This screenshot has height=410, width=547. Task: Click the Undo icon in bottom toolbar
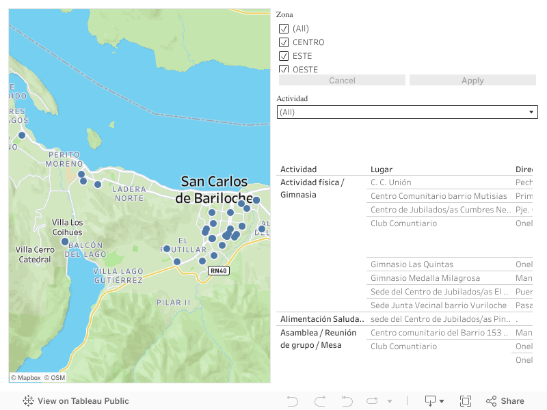point(293,401)
